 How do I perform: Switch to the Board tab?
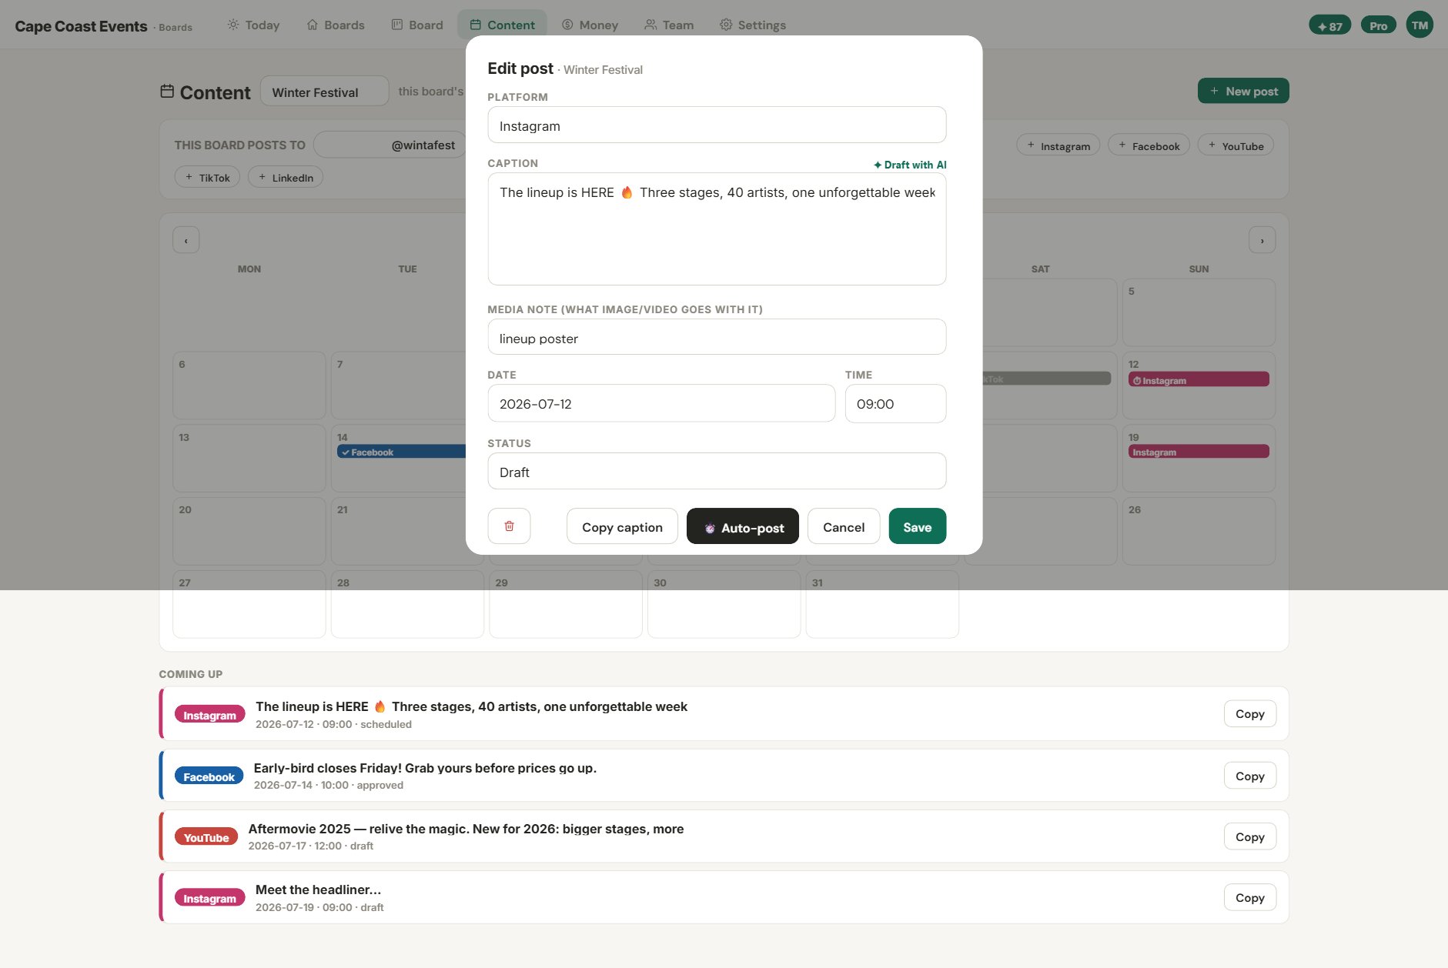417,25
